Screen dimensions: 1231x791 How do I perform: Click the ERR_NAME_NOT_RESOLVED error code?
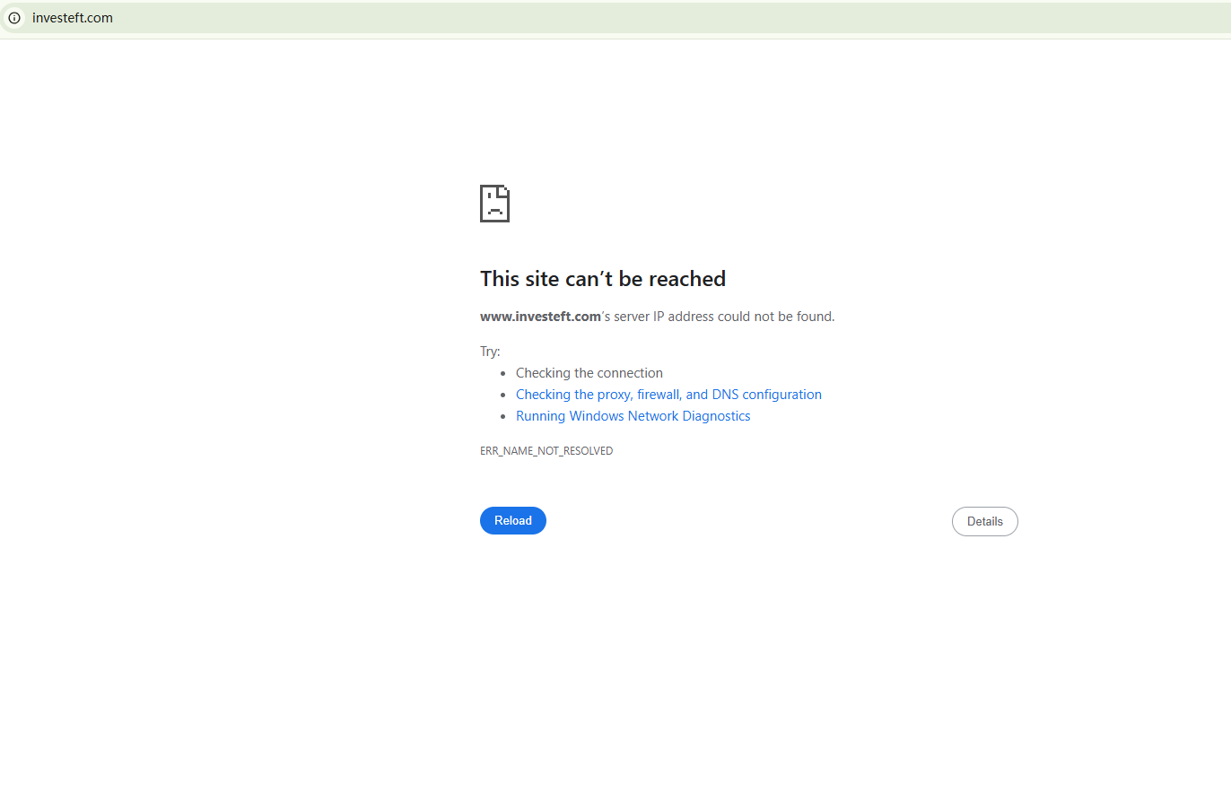coord(546,451)
